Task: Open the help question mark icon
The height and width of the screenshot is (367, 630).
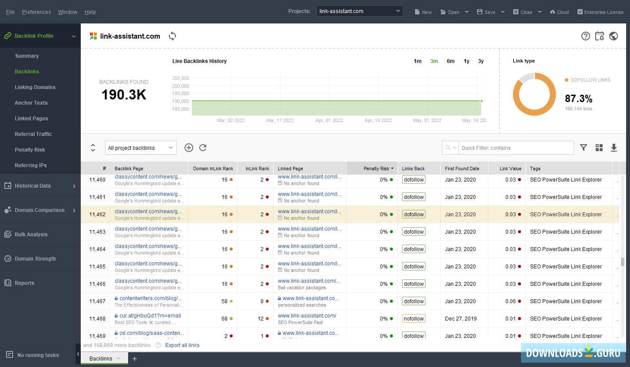Action: 586,36
